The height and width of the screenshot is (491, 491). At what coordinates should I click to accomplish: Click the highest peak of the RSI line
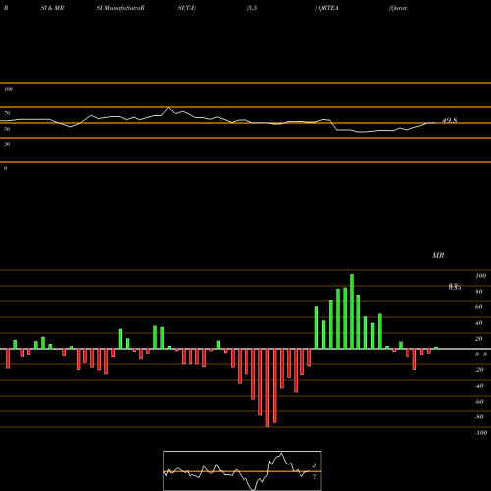click(x=169, y=107)
